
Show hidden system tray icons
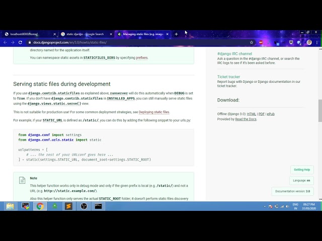click(265, 206)
